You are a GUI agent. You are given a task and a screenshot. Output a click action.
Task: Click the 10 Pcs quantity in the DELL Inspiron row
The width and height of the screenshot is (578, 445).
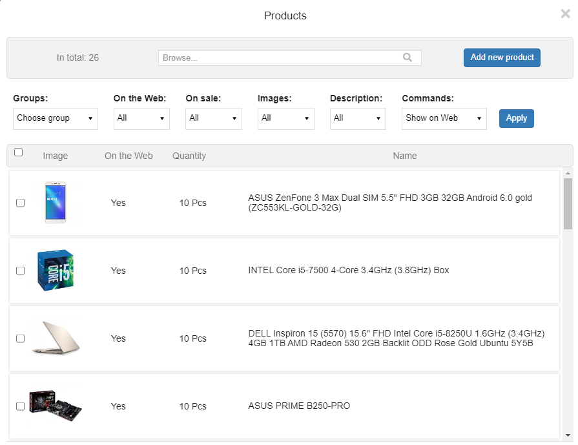pos(193,338)
